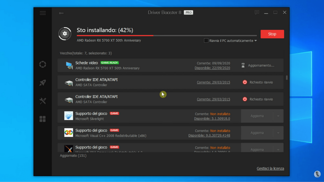Click Microsoft Visual C++ 2008 Redistributable text
Viewport: 324px width, 182px height.
click(111, 136)
